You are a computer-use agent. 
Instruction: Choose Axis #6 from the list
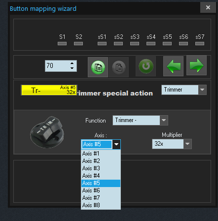pos(101,190)
